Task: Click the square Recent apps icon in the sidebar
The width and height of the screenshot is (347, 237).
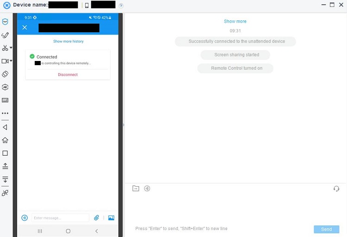Action: 5,153
